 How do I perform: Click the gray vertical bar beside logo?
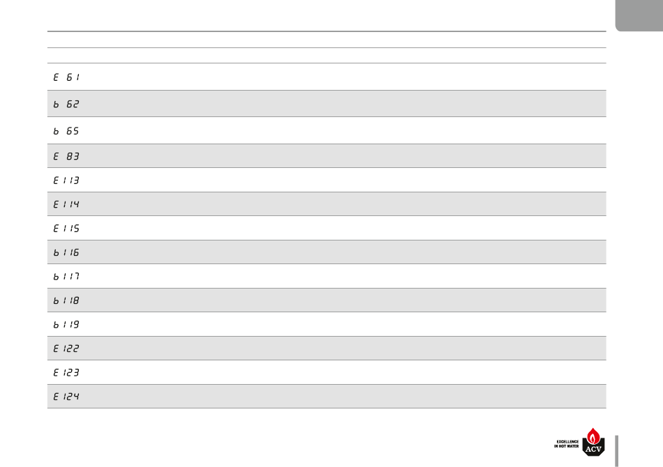[616, 451]
